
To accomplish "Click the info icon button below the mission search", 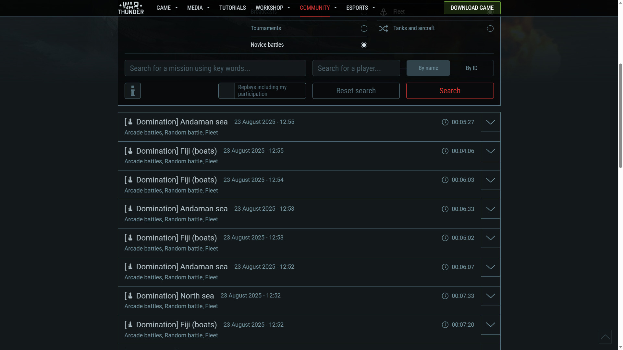I will [132, 91].
